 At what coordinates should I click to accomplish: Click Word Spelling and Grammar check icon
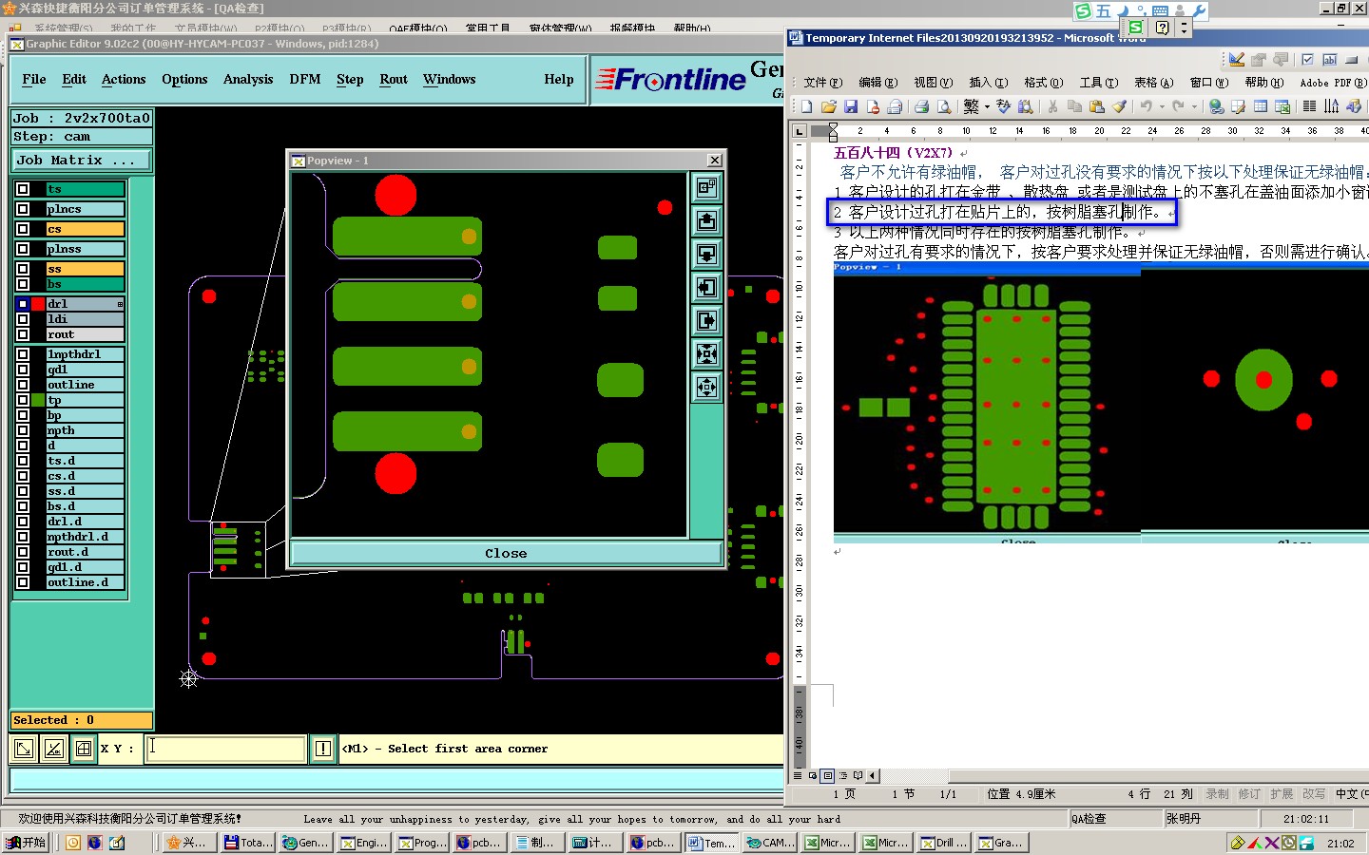tap(1003, 106)
